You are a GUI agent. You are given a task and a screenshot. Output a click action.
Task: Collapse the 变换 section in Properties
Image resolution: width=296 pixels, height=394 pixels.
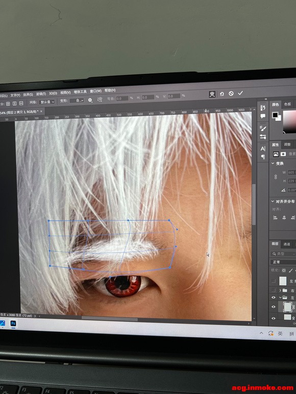pyautogui.click(x=273, y=163)
